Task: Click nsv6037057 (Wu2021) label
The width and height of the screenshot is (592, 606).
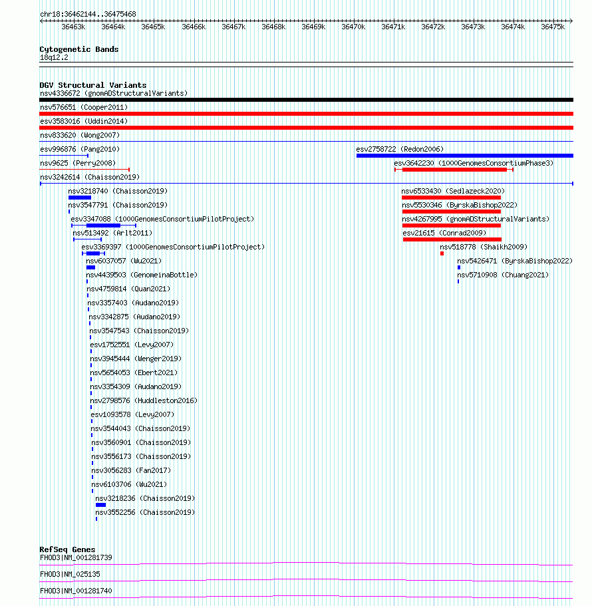Action: [x=124, y=261]
